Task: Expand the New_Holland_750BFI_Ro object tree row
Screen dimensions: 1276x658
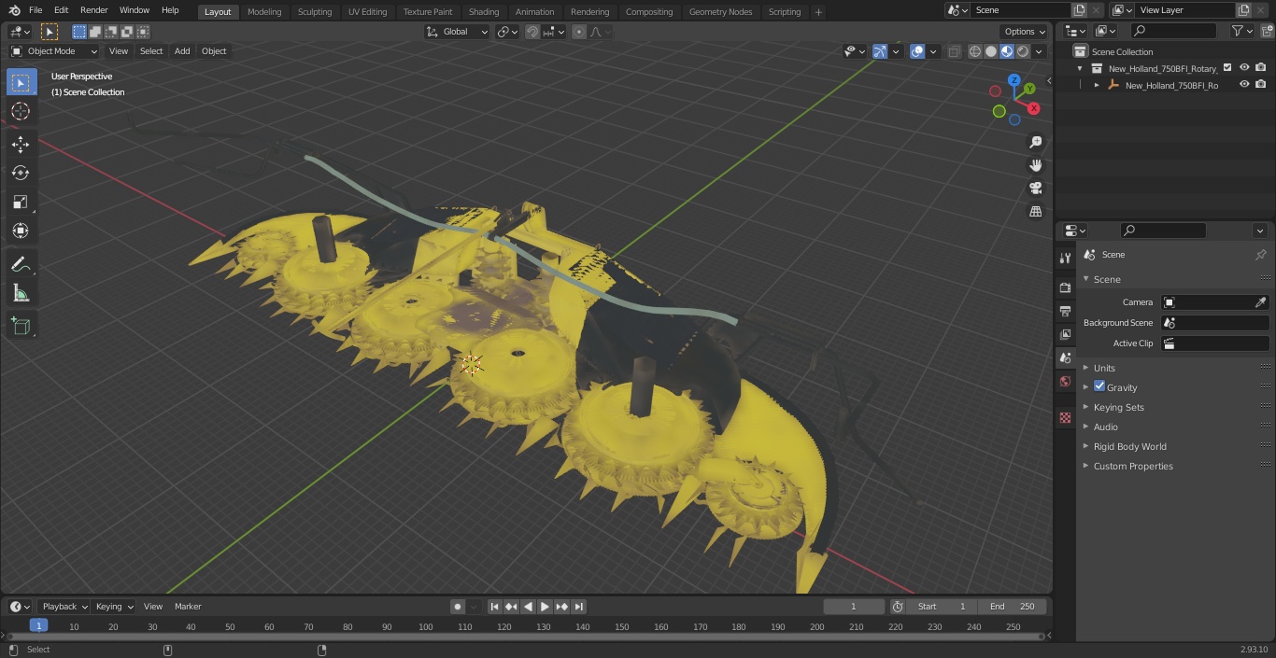Action: pos(1097,85)
